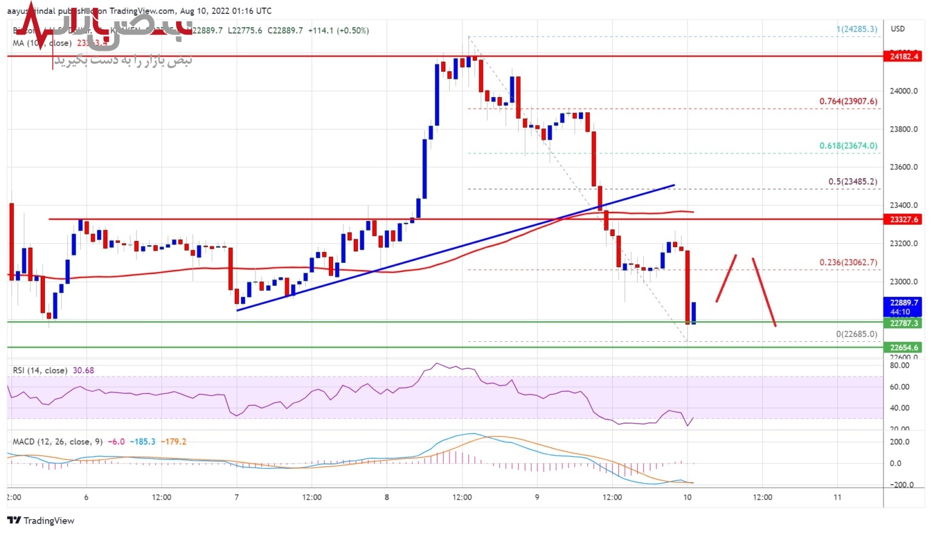Click 23600.0 on the price axis

[x=904, y=167]
